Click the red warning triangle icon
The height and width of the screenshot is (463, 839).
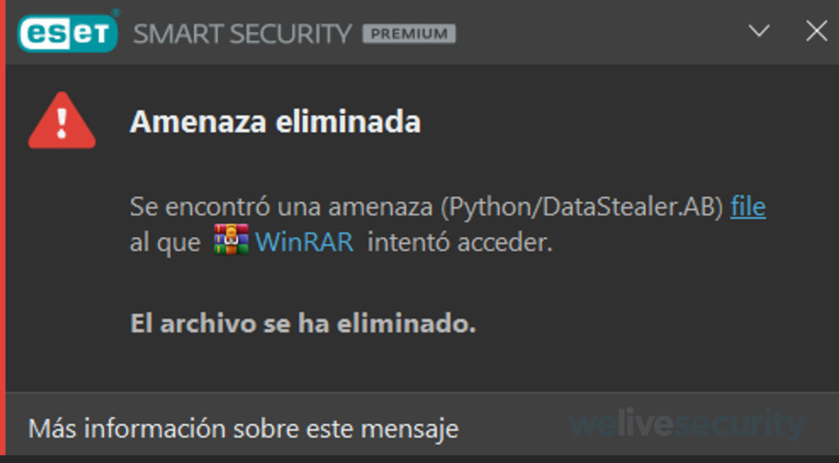[62, 120]
